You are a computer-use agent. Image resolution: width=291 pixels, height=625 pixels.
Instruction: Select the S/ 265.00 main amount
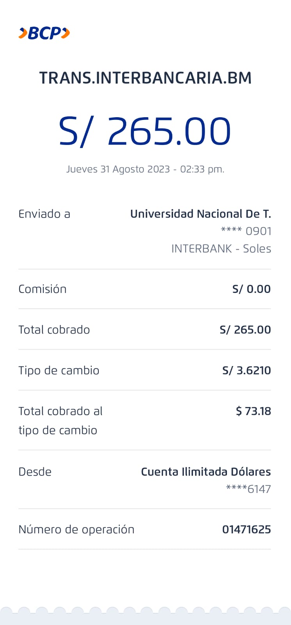145,131
